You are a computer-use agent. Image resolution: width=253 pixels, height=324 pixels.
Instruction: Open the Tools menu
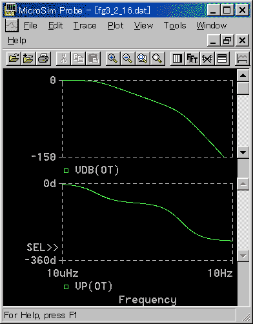(175, 26)
